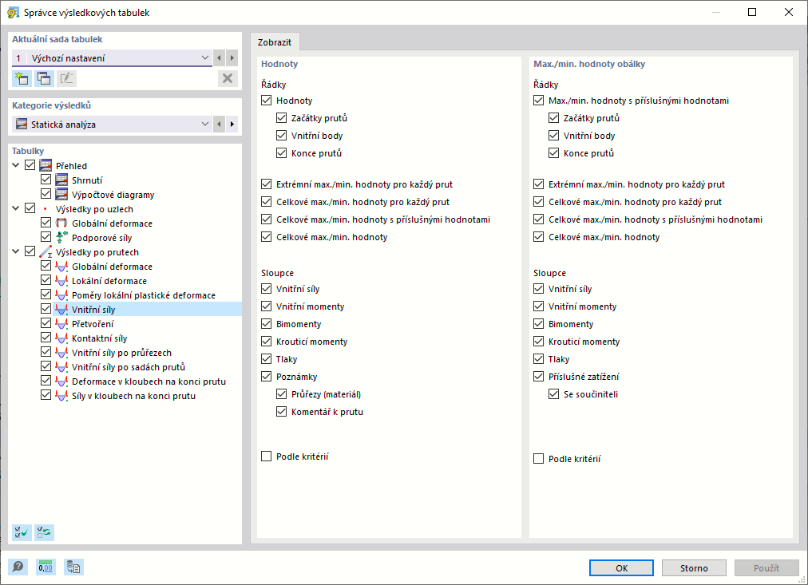The image size is (808, 585).
Task: Open the Výchozí nastavení dropdown
Action: [x=205, y=58]
